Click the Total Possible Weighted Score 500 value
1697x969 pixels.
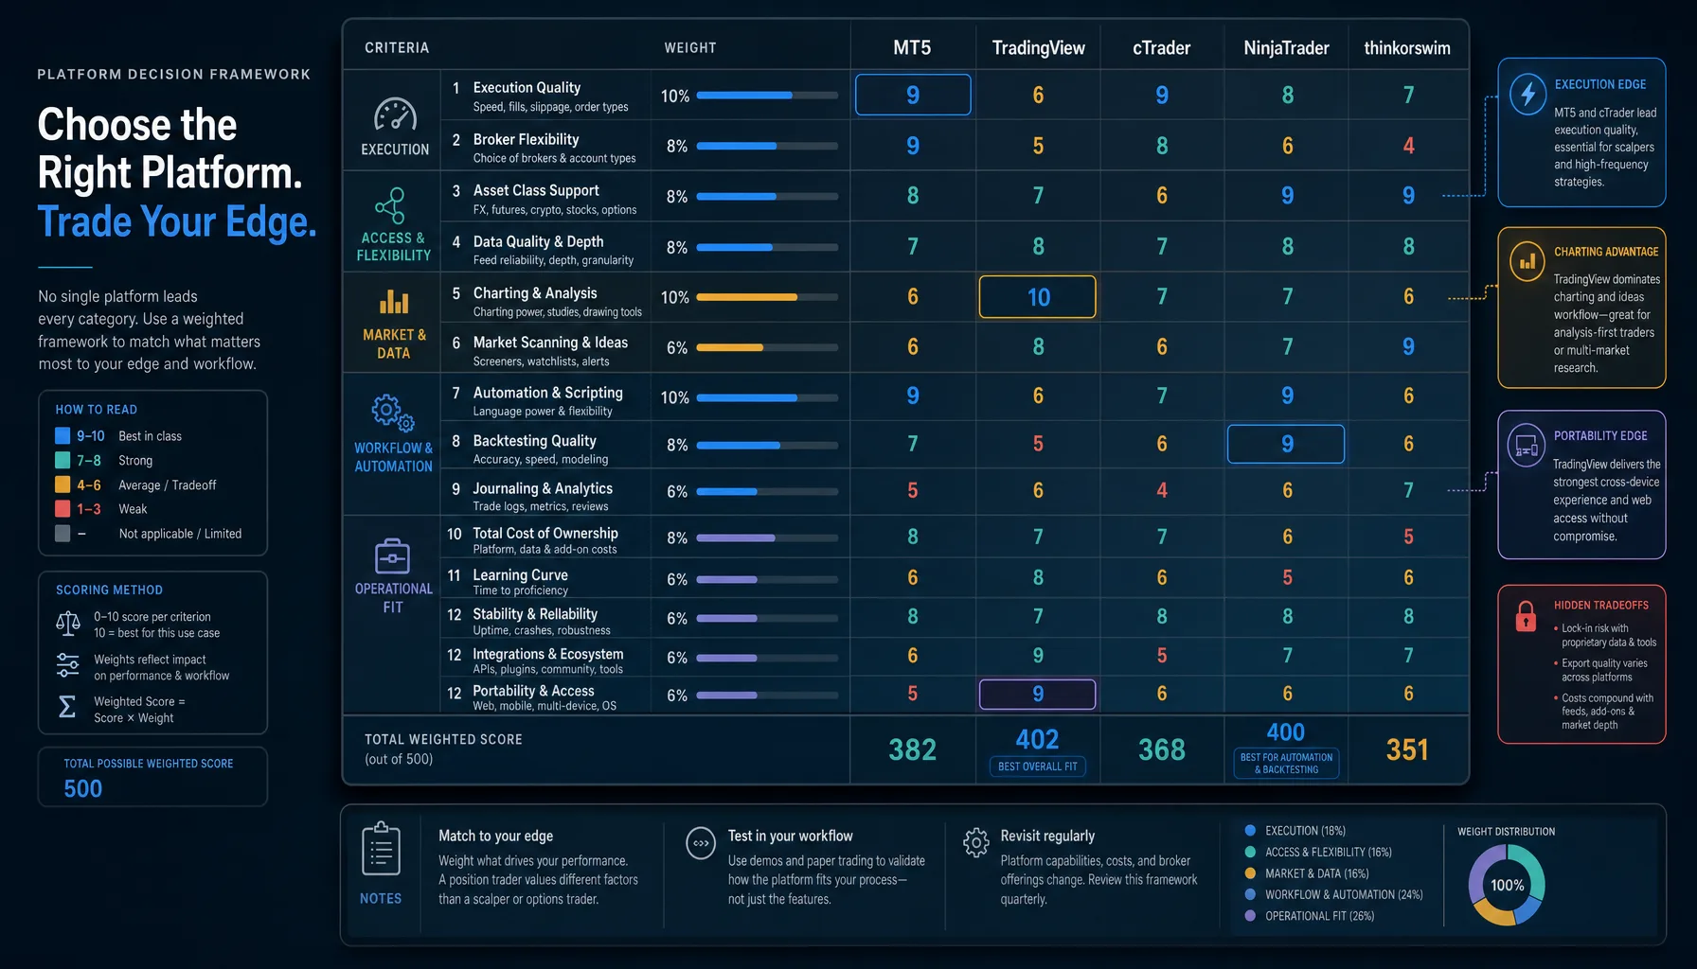point(82,788)
